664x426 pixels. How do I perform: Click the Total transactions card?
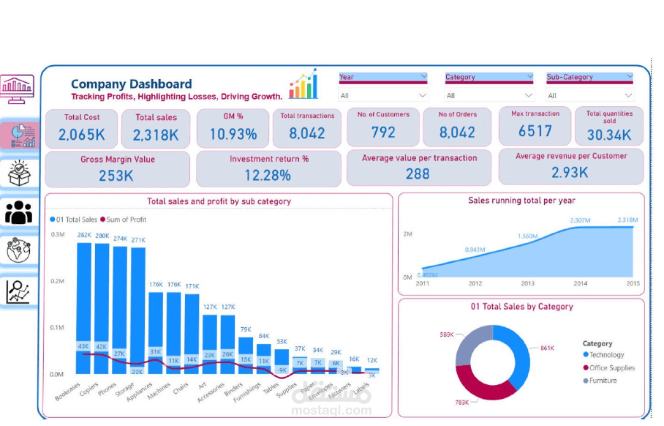[x=307, y=128]
